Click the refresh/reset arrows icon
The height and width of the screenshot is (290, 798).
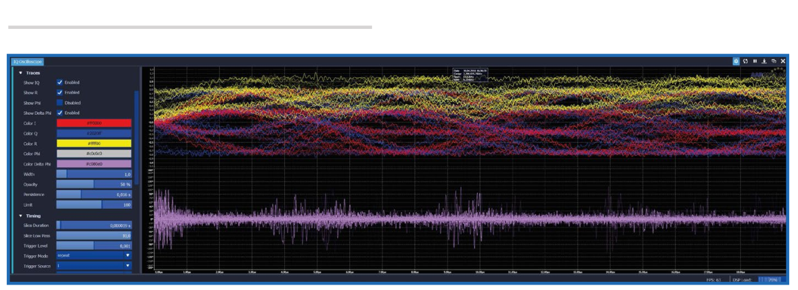click(x=746, y=61)
